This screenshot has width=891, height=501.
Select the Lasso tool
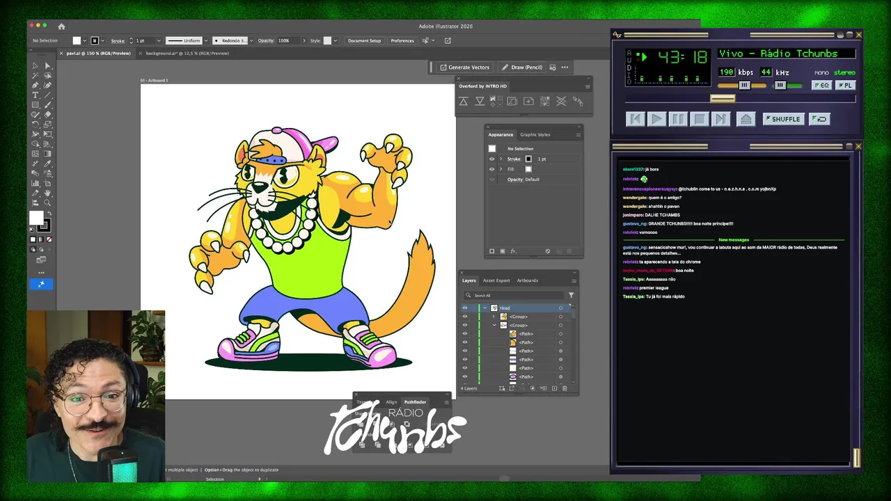(47, 76)
